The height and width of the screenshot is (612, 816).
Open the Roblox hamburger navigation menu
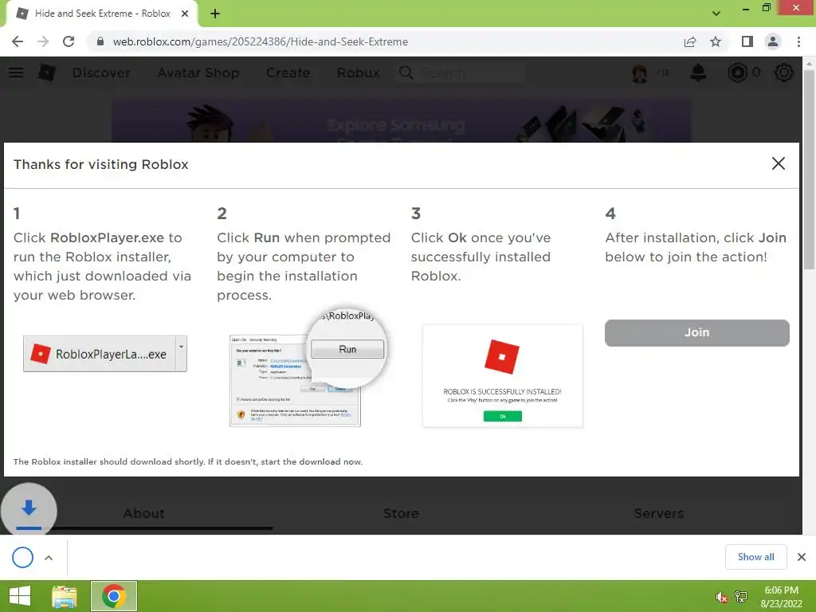point(16,73)
